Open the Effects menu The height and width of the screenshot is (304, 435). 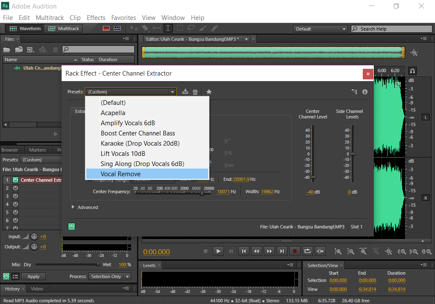96,18
